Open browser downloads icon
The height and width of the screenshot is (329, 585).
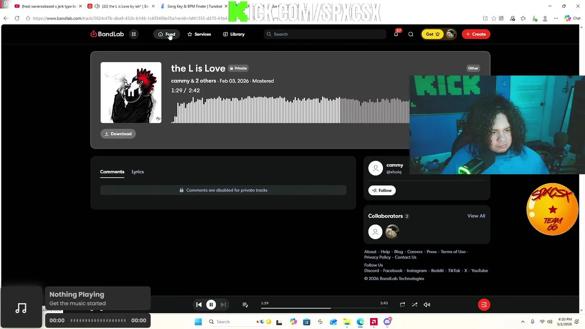click(534, 18)
